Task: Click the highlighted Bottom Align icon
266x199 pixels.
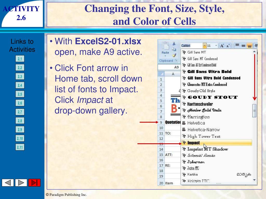Action: pyautogui.click(x=249, y=46)
